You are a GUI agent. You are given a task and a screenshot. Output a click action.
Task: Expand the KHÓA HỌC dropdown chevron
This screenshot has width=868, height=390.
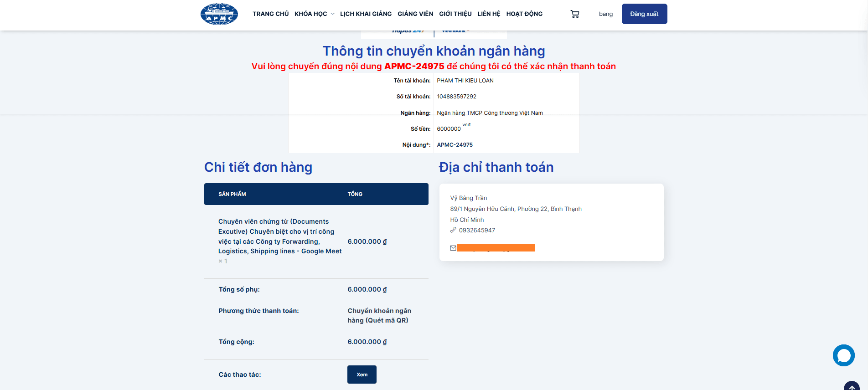[x=332, y=14]
